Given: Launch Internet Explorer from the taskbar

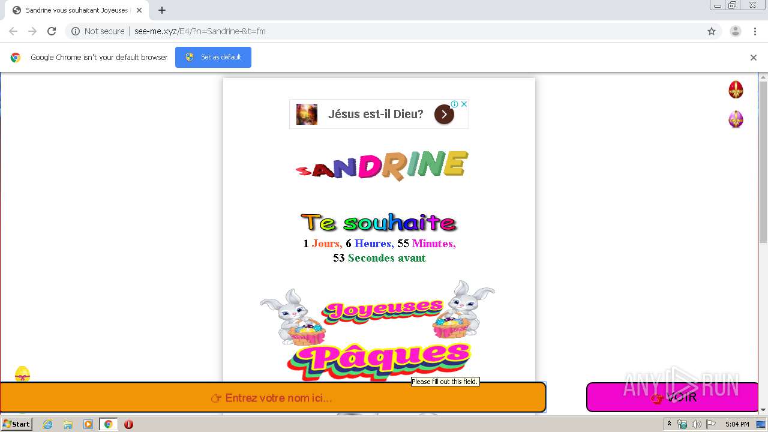Looking at the screenshot, I should click(47, 424).
